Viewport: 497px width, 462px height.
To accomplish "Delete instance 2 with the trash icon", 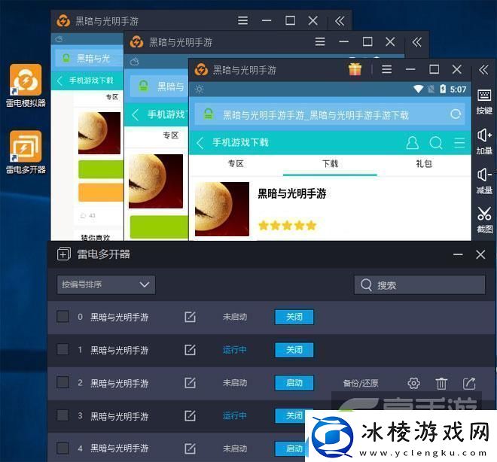I will [441, 384].
